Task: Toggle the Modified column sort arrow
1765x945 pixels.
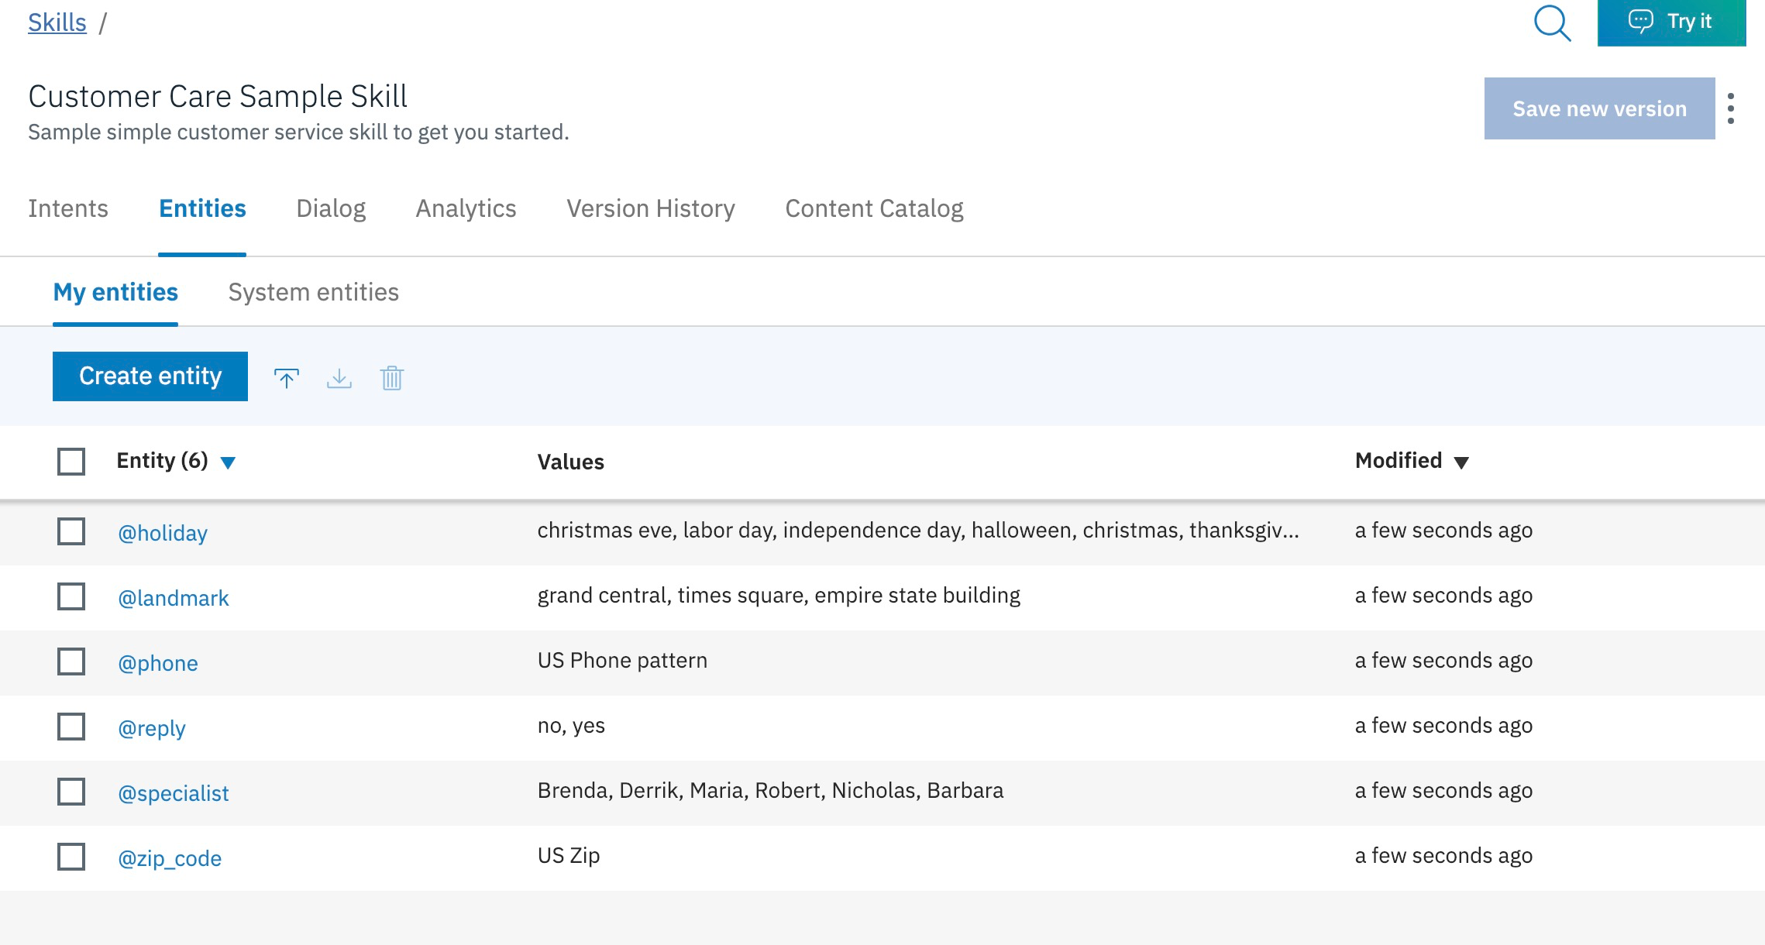Action: click(1461, 463)
